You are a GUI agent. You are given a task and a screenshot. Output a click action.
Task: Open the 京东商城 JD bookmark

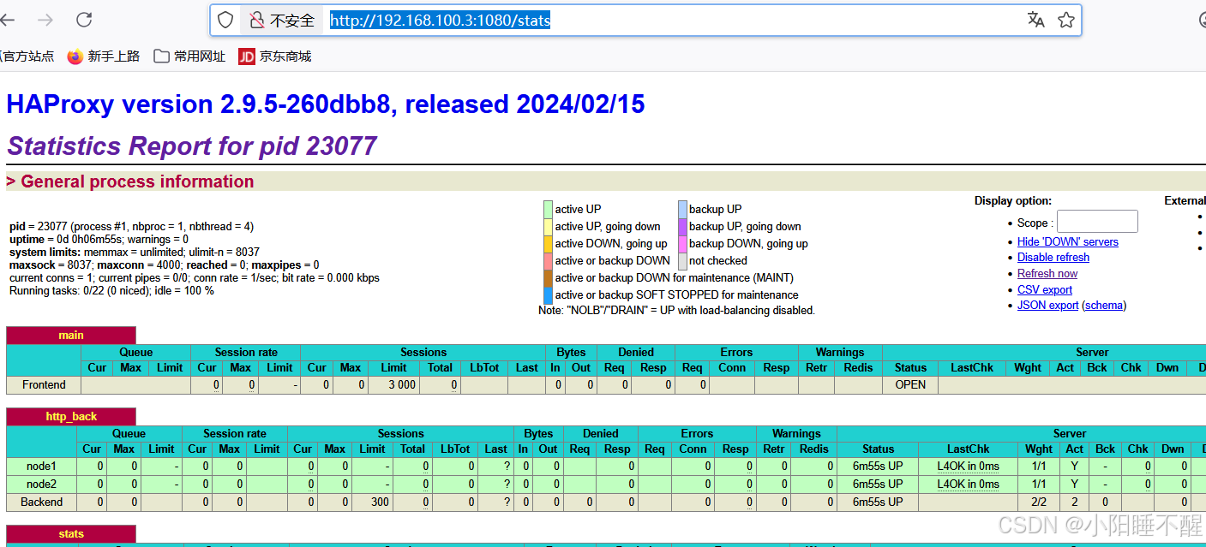coord(275,56)
